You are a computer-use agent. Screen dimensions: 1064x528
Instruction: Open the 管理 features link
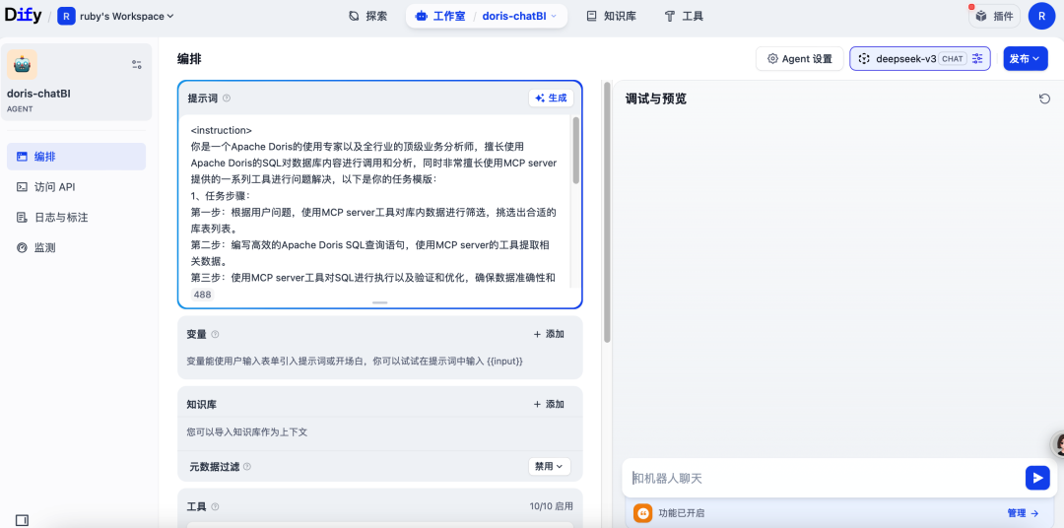(1023, 514)
